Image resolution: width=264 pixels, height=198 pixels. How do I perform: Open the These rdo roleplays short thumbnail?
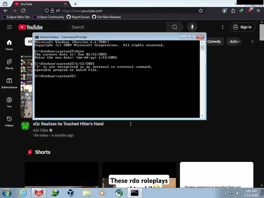coord(139,175)
